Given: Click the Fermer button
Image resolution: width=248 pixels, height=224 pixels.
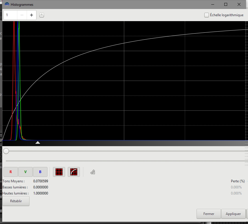Looking at the screenshot, I should [209, 214].
